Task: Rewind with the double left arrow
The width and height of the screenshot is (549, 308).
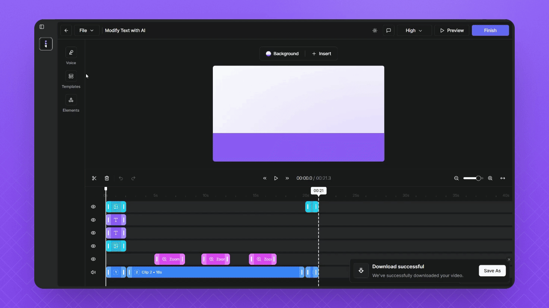Action: (x=265, y=178)
